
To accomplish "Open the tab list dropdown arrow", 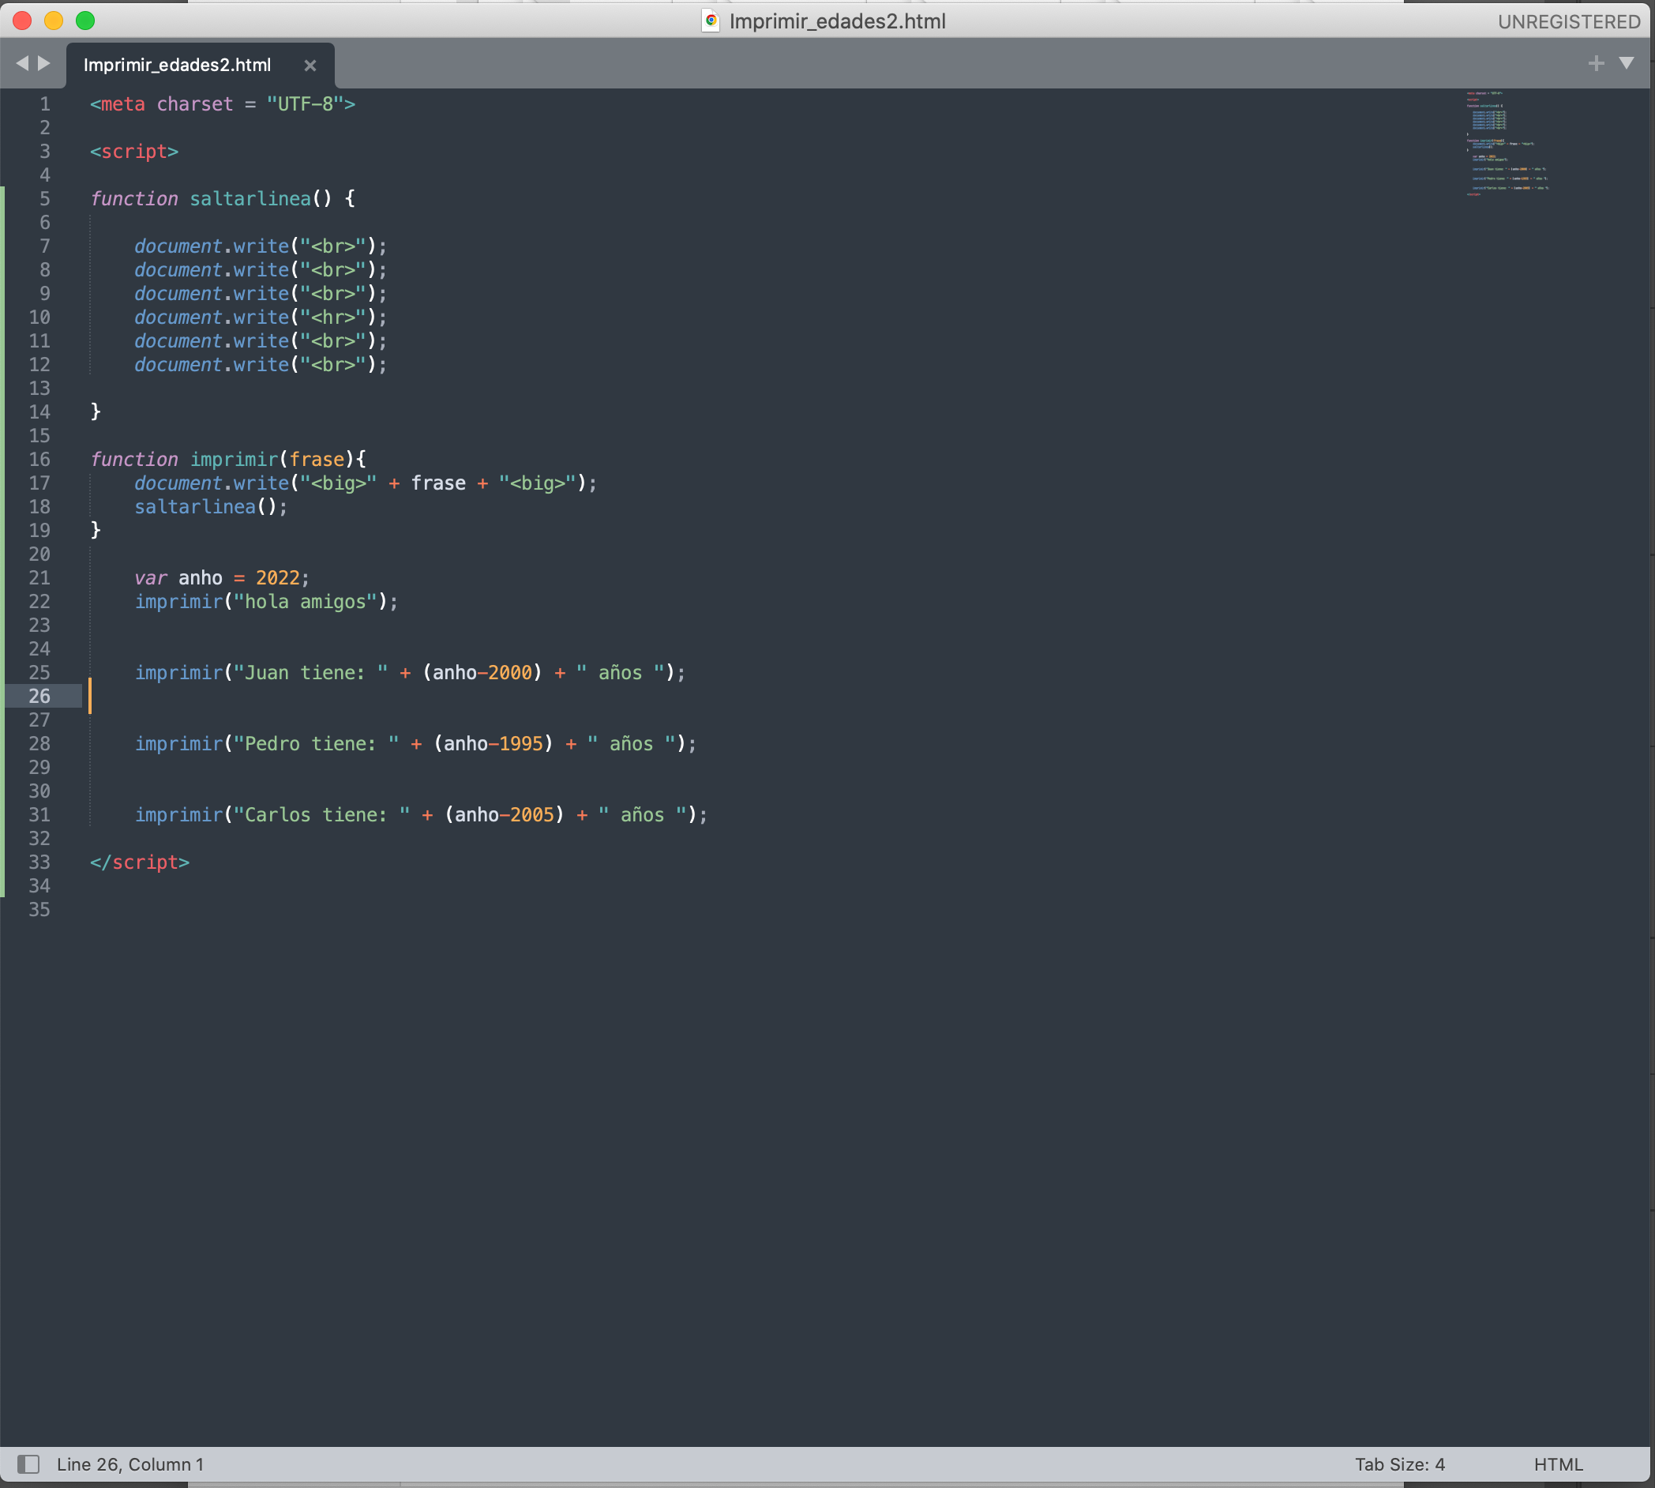I will pyautogui.click(x=1627, y=63).
